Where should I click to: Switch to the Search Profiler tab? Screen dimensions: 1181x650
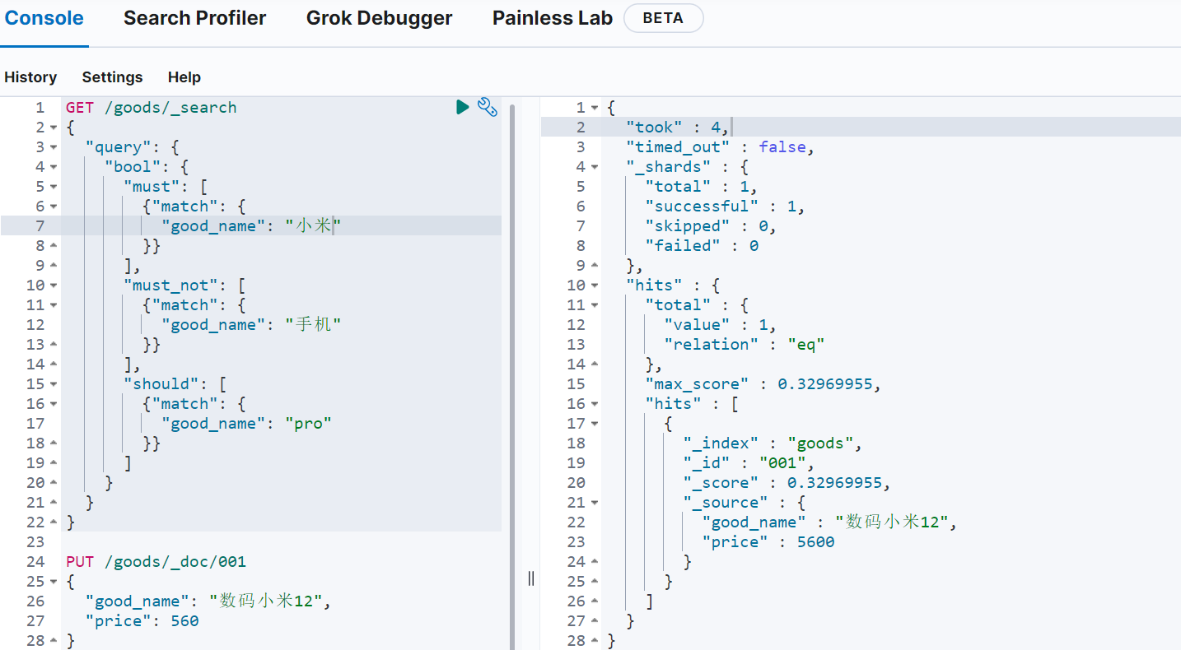[194, 18]
